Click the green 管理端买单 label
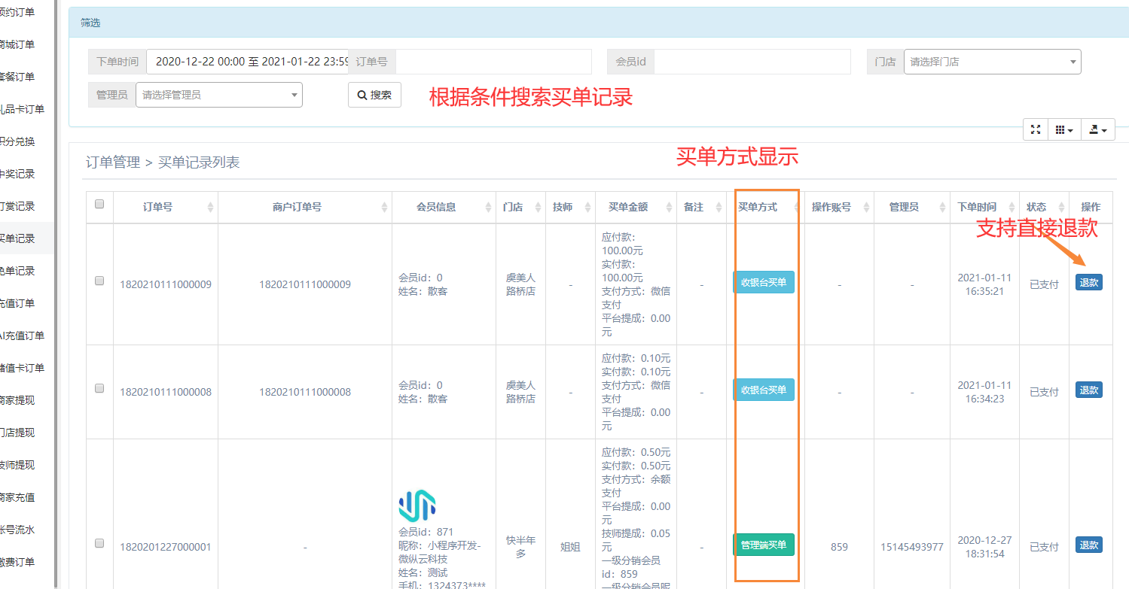 763,545
